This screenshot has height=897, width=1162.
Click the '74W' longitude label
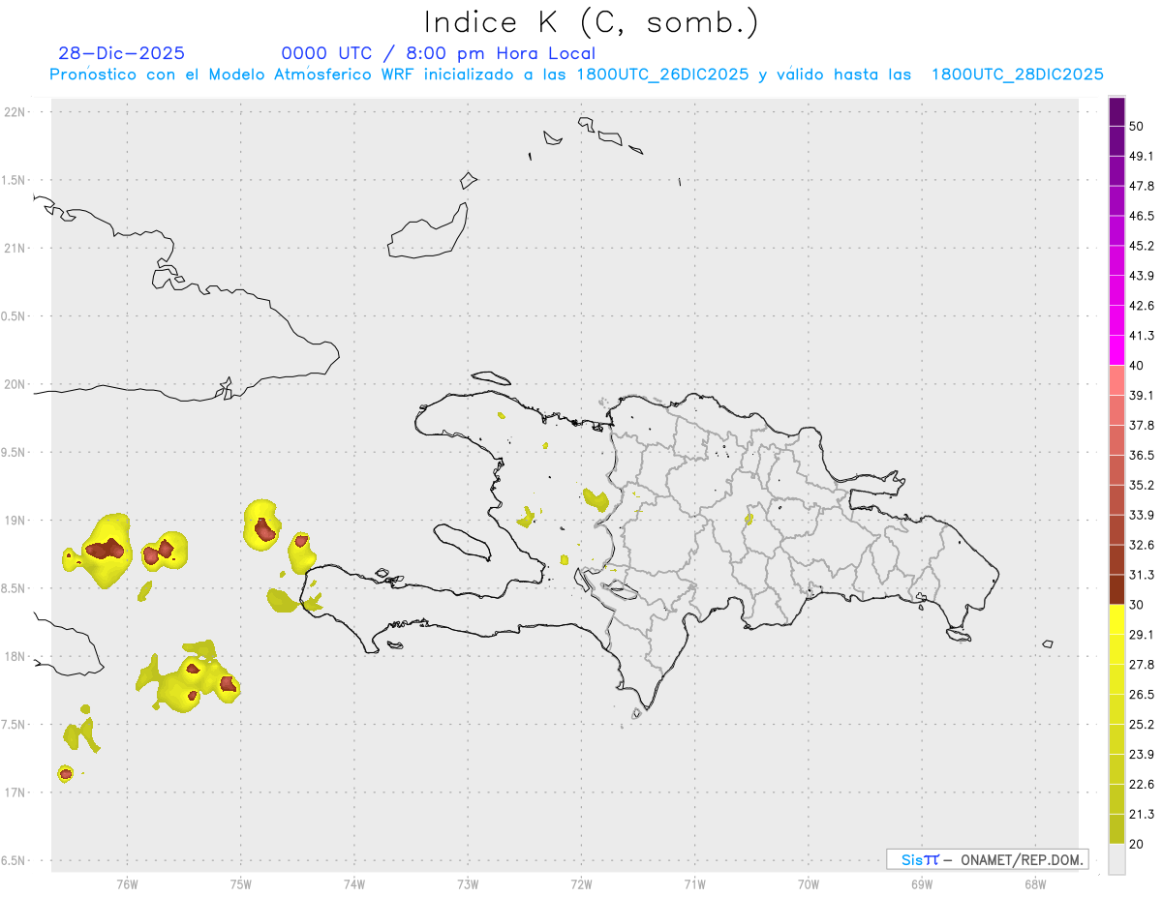[353, 882]
